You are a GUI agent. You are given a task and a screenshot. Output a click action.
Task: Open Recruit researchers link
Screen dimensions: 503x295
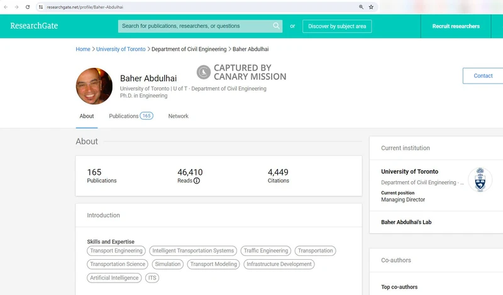(456, 26)
